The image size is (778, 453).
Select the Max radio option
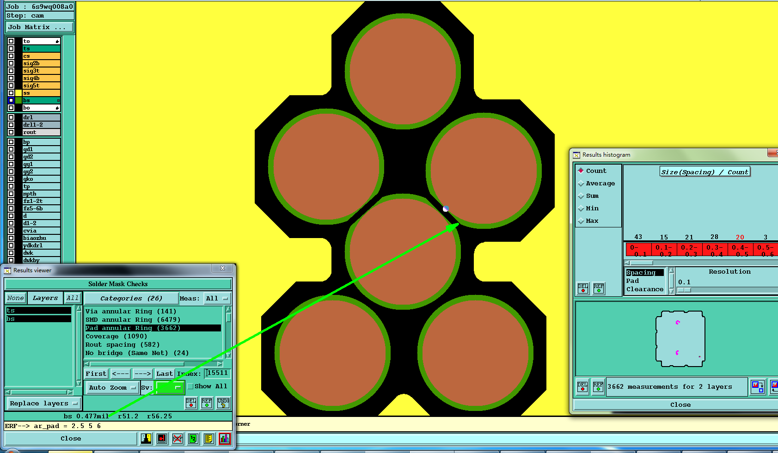pos(581,221)
